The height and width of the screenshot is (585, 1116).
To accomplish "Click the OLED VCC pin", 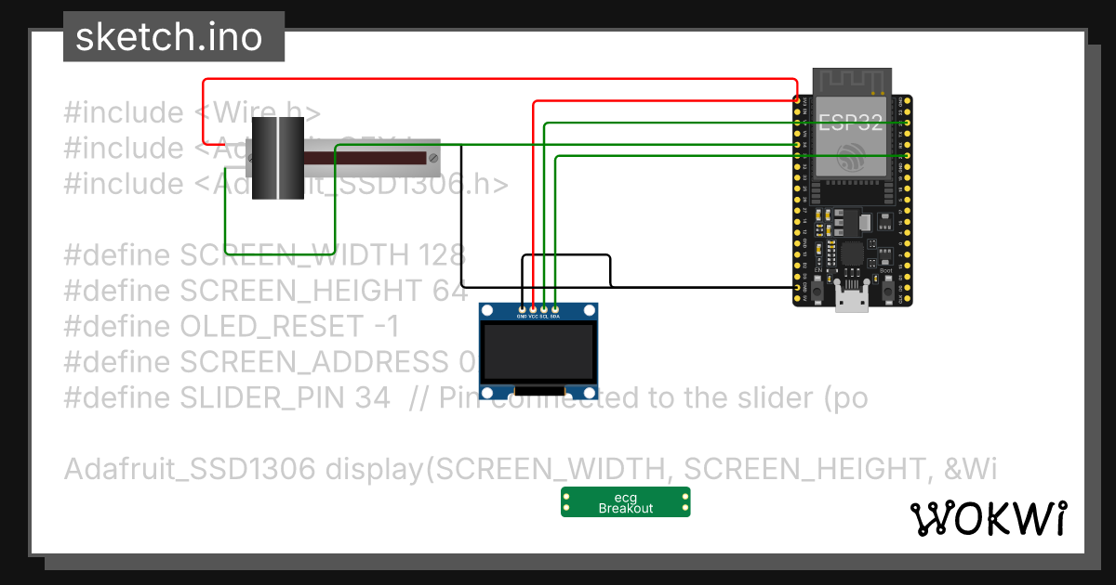I will [x=533, y=309].
